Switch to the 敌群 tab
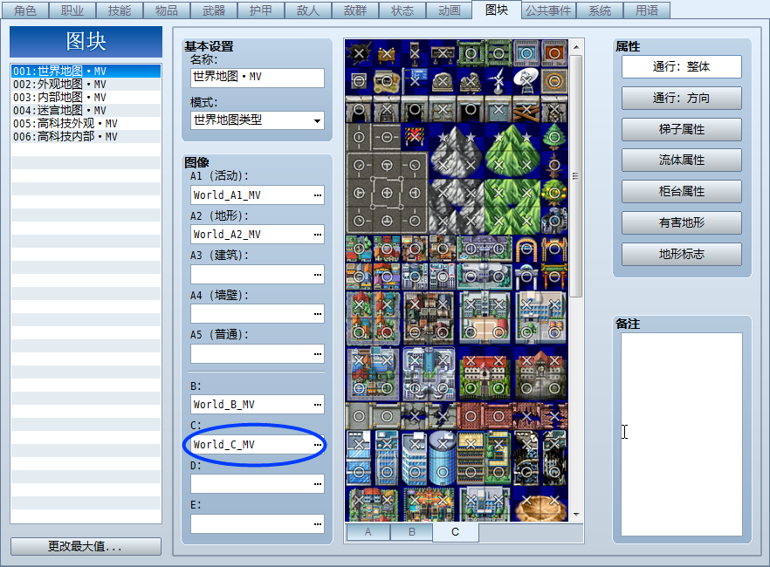This screenshot has width=770, height=567. click(x=355, y=10)
